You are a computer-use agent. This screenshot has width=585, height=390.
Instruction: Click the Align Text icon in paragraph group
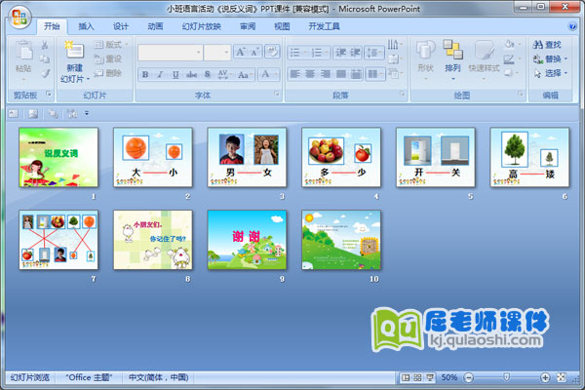[393, 58]
